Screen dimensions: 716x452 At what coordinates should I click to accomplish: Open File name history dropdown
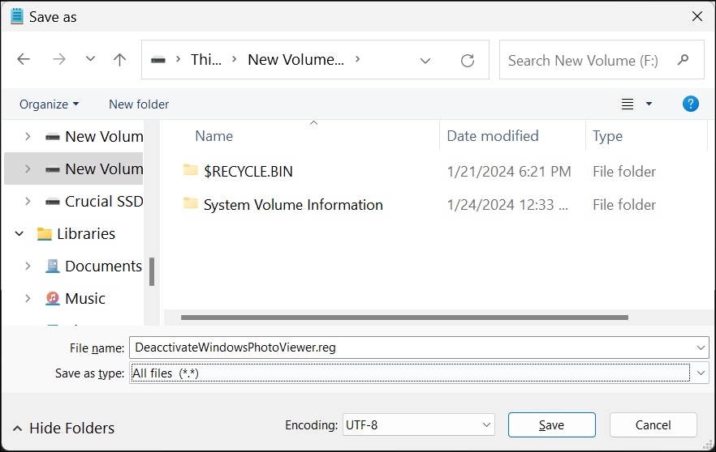tap(701, 348)
